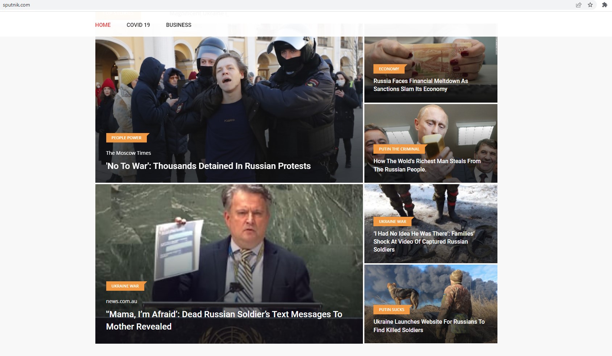The height and width of the screenshot is (356, 612).
Task: Click the ECONOMY category tag
Action: pos(389,69)
